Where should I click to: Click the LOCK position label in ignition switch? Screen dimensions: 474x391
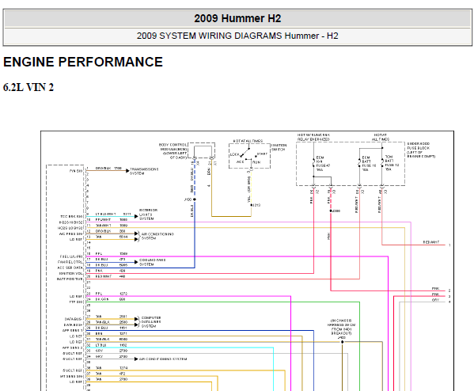pyautogui.click(x=234, y=154)
